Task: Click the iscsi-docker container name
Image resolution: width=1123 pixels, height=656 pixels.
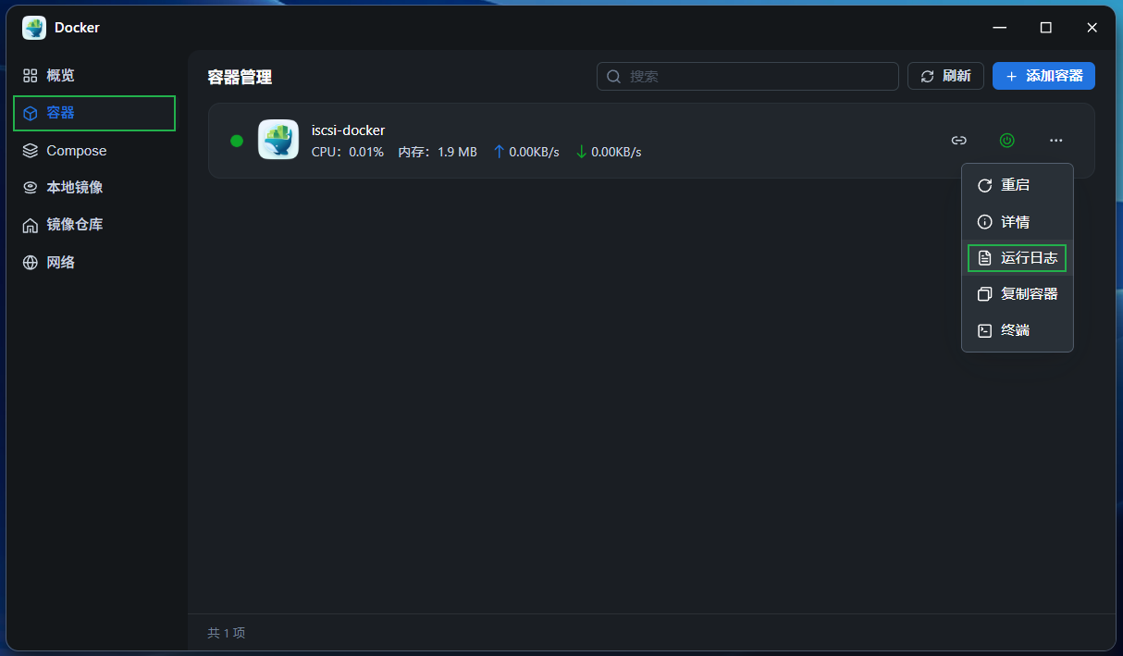Action: (x=348, y=130)
